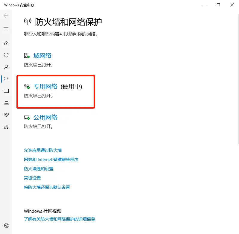The image size is (239, 234).
Task: Open Device performance & health heart icon
Action: click(6, 115)
